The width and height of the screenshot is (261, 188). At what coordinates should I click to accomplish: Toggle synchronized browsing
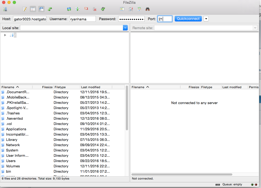139,9
